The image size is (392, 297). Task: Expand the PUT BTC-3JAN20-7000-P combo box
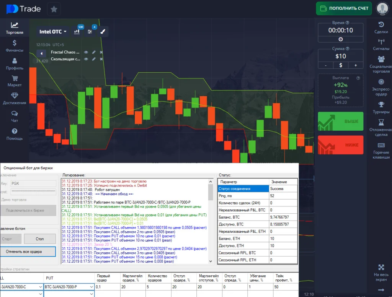91,286
